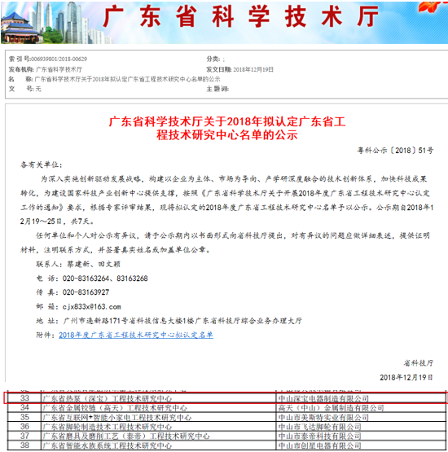The image size is (448, 452).
Task: Click 广东省金属铰链（高天）工程技术研究中心 cell
Action: (x=159, y=407)
